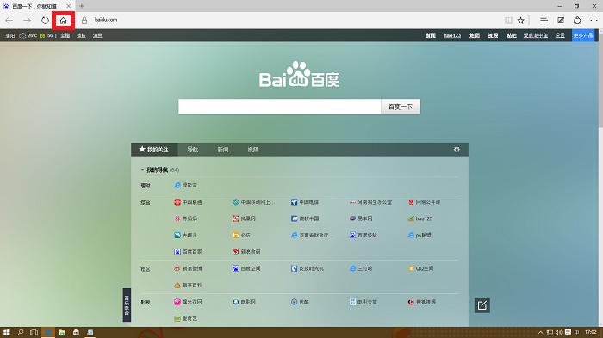Switch to the 视频 tab in panel

pyautogui.click(x=252, y=150)
